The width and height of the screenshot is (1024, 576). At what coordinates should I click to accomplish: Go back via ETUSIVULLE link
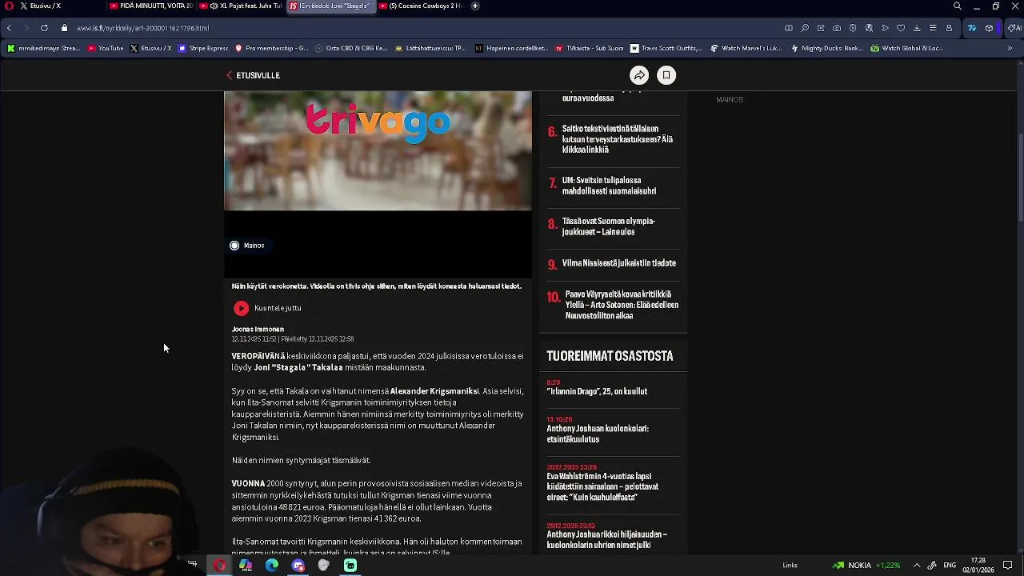[x=253, y=75]
